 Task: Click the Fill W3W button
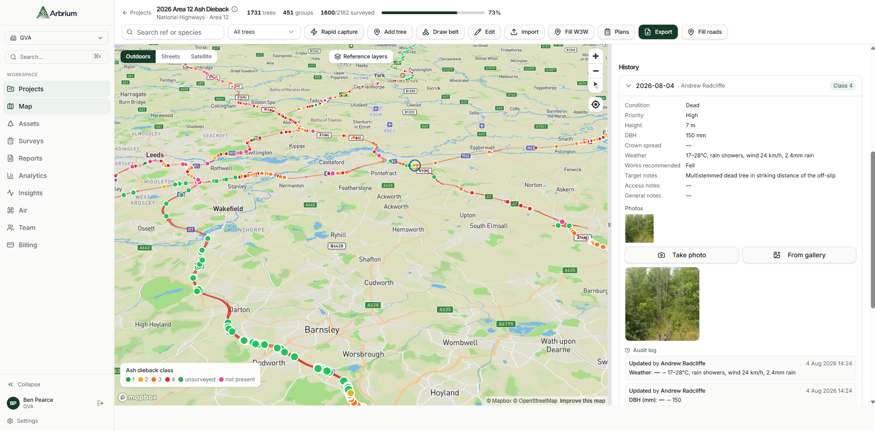[571, 32]
